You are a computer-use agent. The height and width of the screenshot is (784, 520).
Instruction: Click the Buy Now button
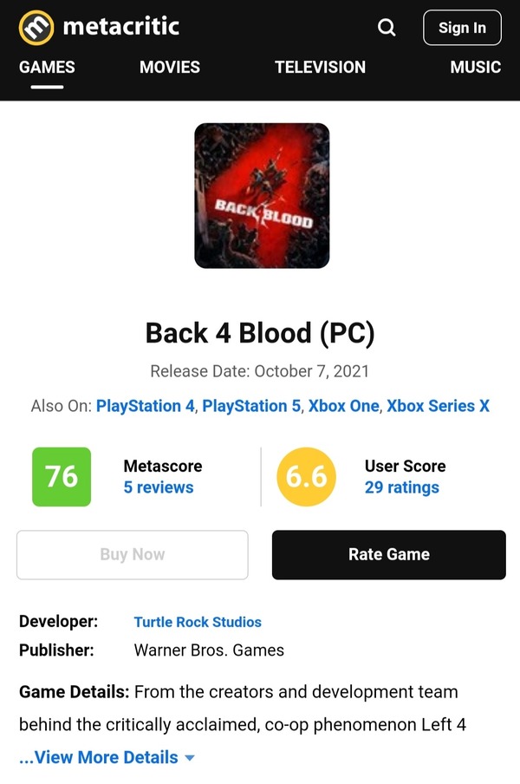(133, 554)
